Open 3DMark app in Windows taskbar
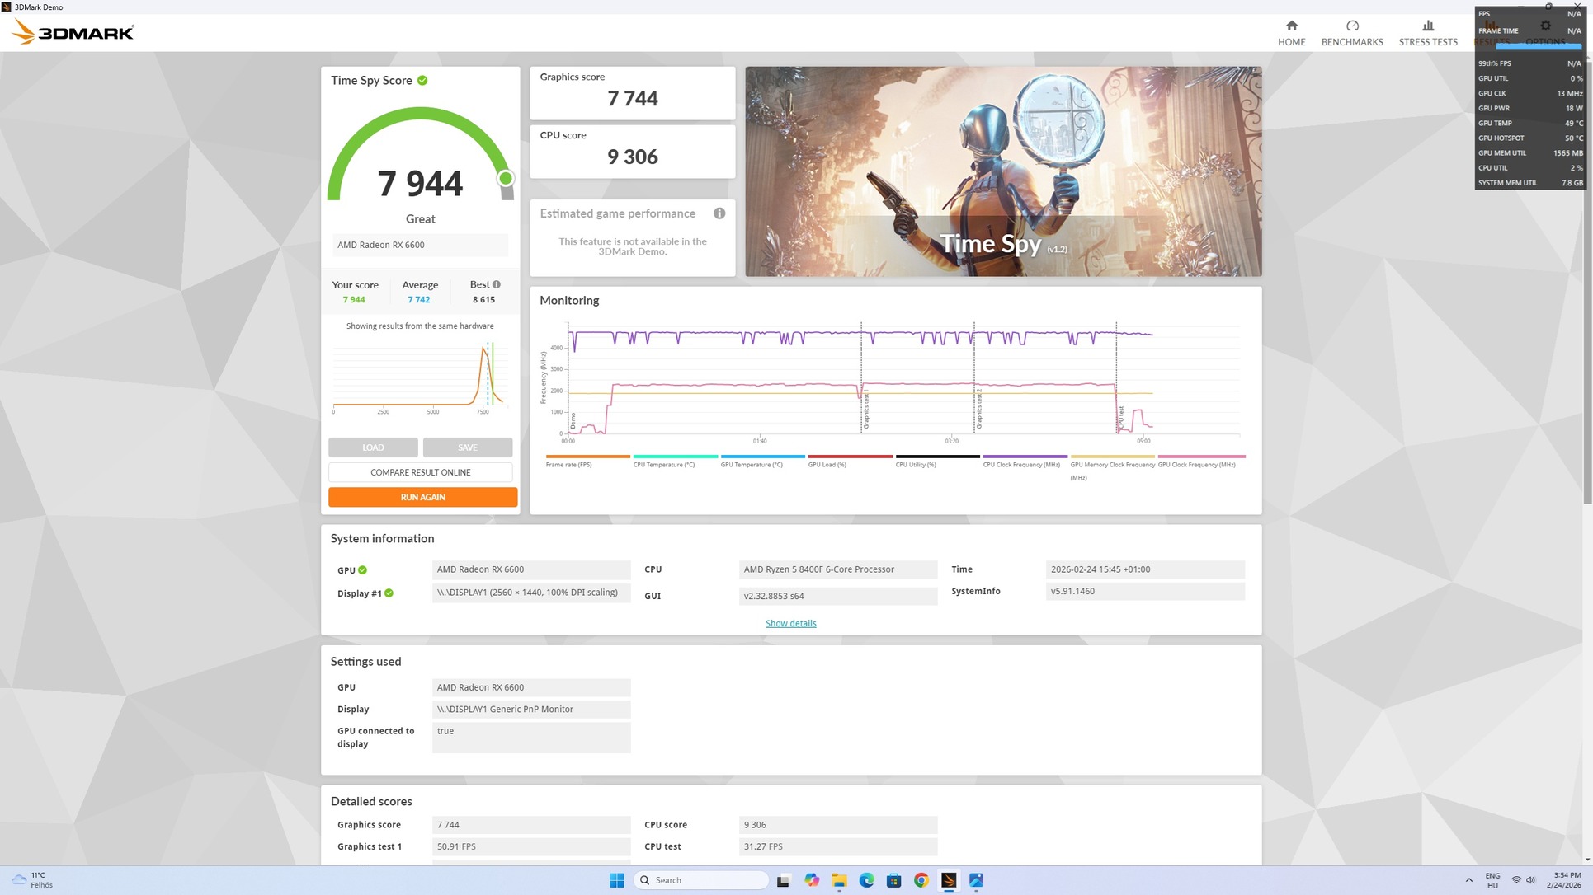Screen dimensions: 1593x895 (949, 880)
